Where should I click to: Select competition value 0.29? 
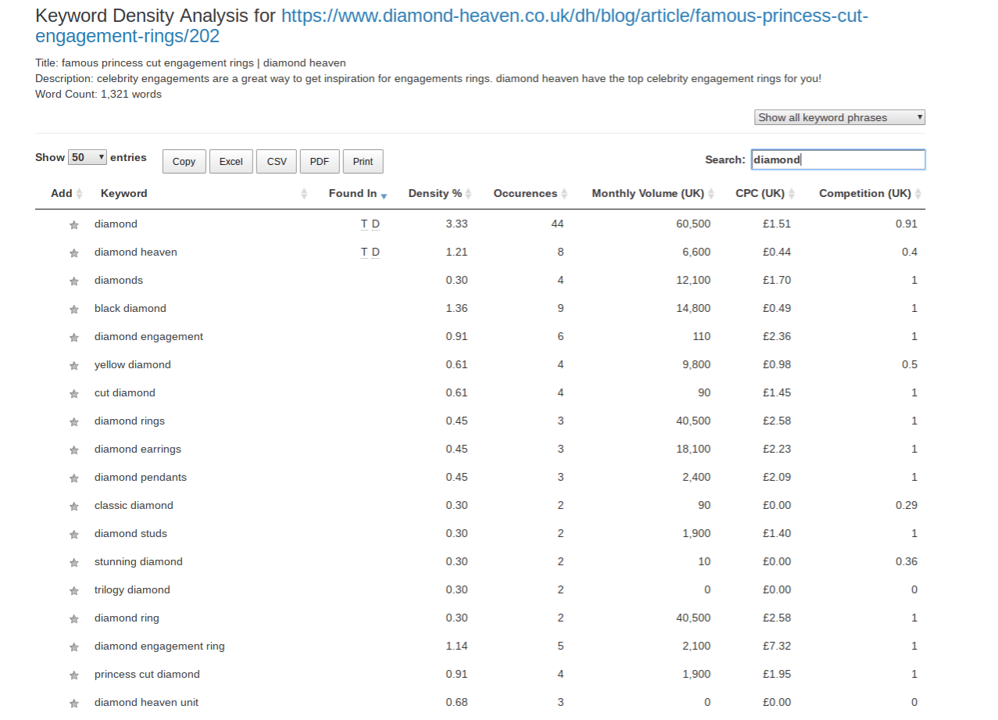(907, 505)
